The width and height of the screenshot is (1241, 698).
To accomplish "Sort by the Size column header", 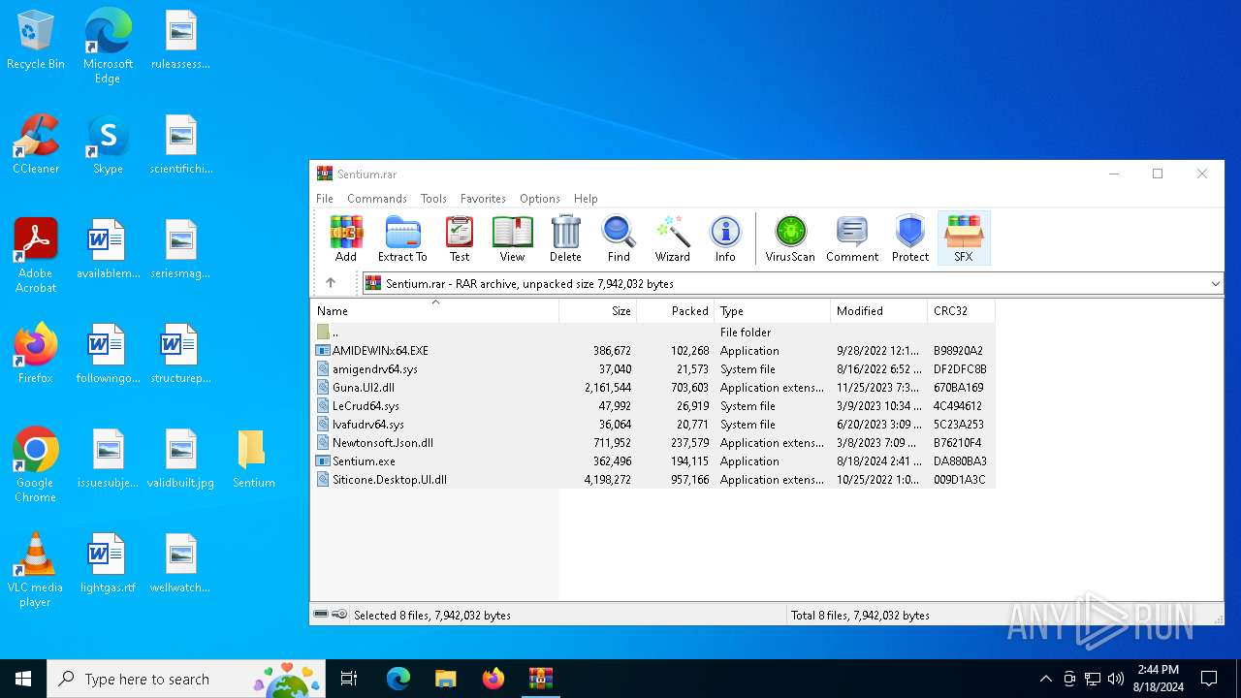I will [598, 311].
